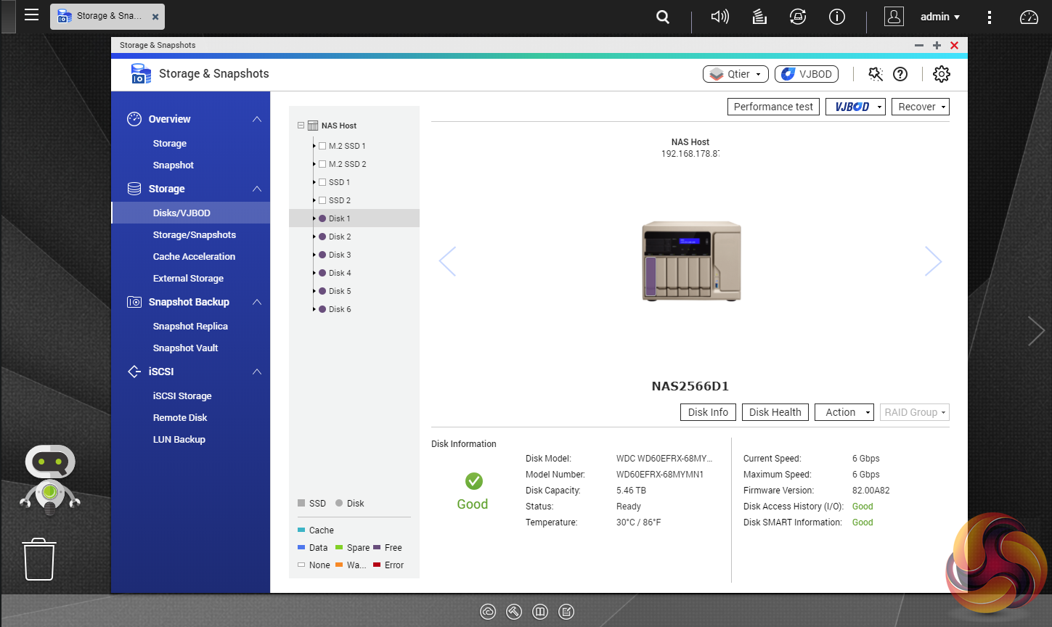Screen dimensions: 1052x627
Task: Open the dashboard gauge icon
Action: (1029, 17)
